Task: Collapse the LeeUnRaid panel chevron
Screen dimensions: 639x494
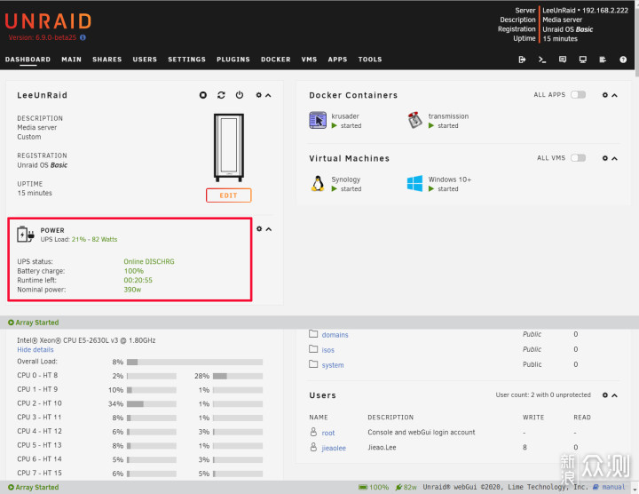Action: [268, 95]
